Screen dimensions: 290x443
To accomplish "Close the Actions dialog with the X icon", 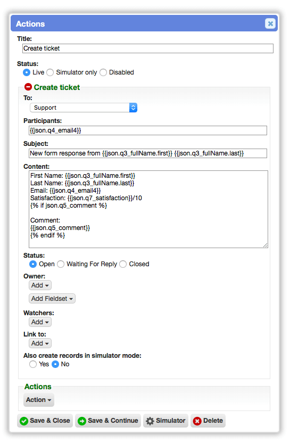I will click(270, 23).
